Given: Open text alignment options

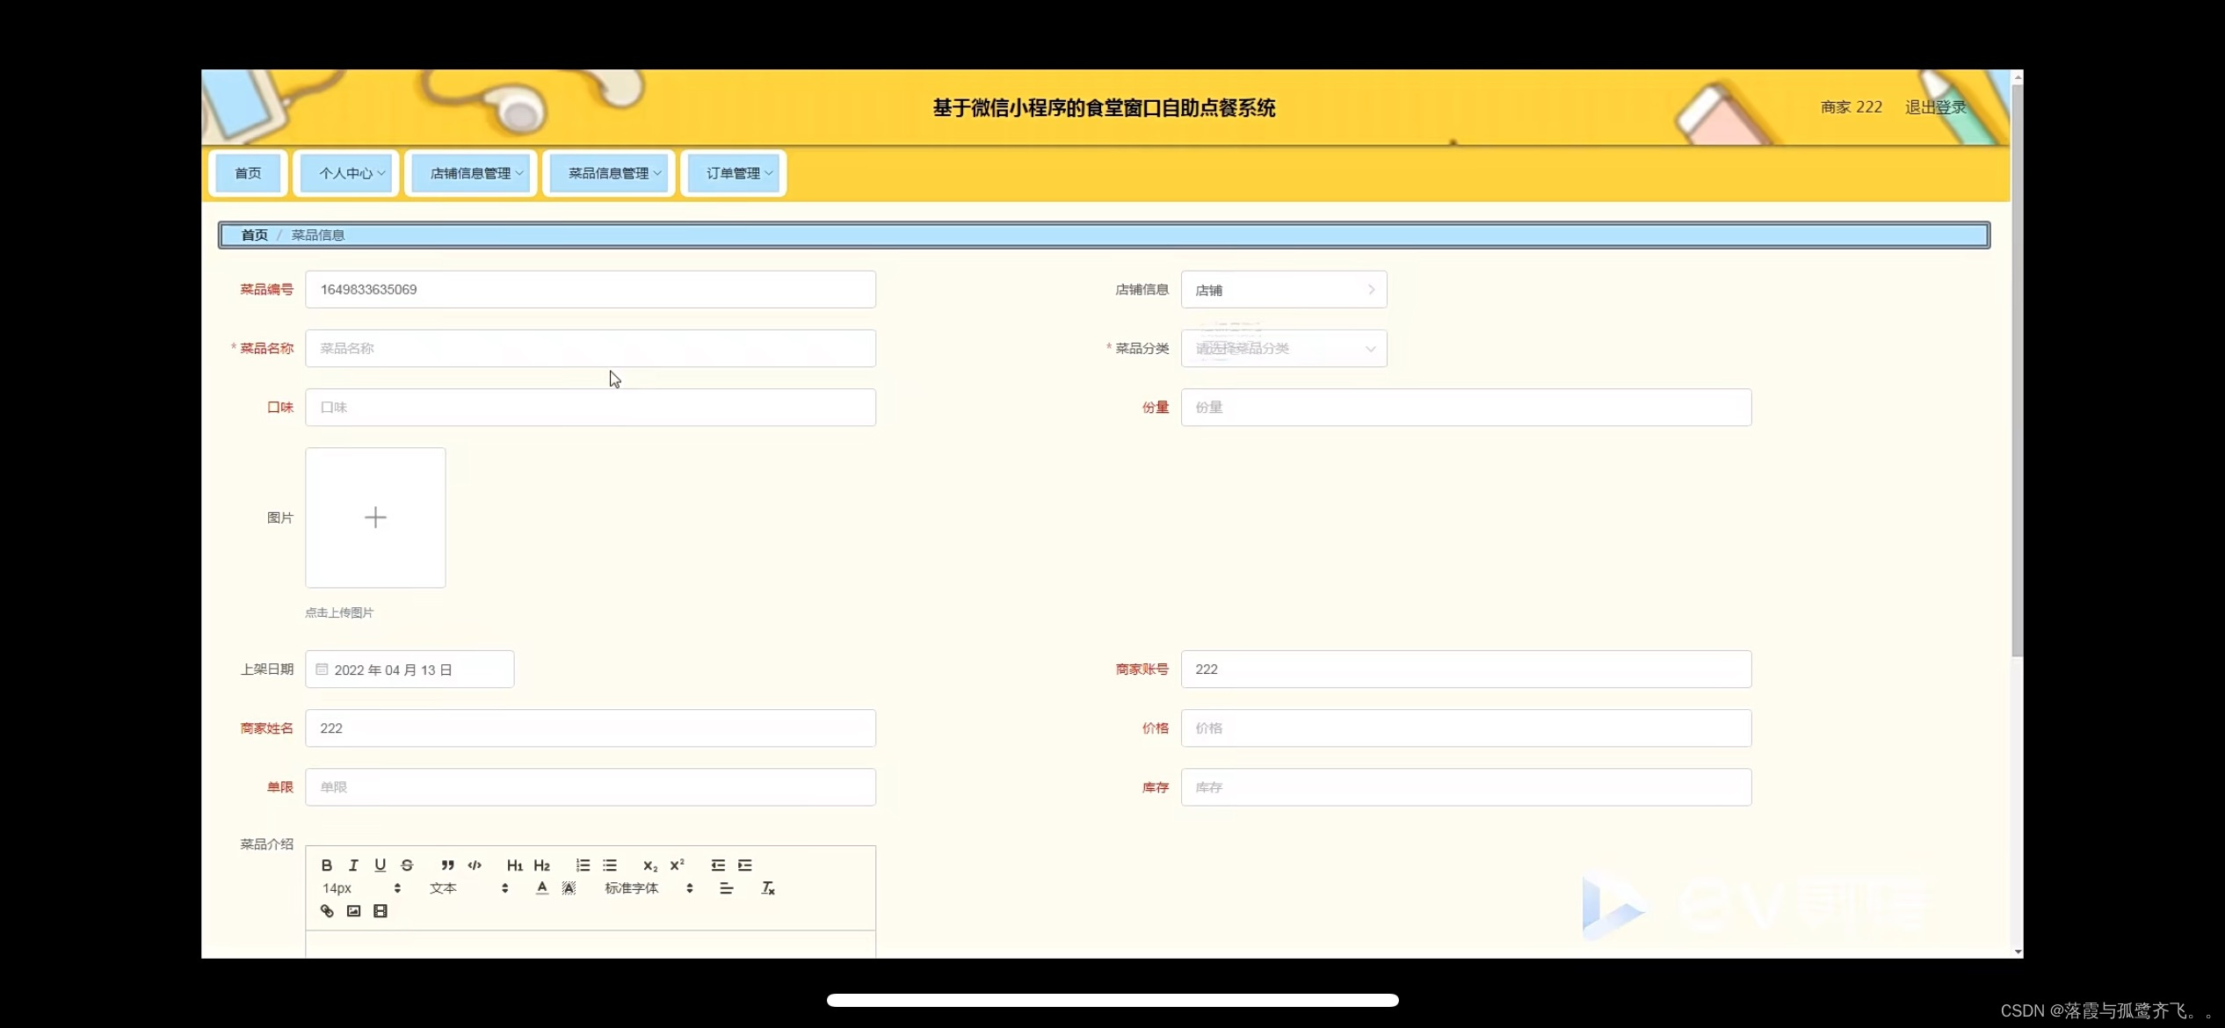Looking at the screenshot, I should pyautogui.click(x=726, y=888).
